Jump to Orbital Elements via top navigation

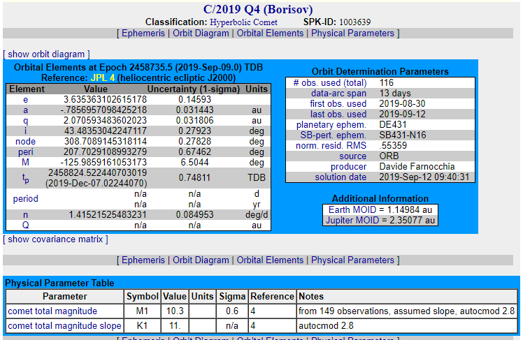tap(270, 34)
